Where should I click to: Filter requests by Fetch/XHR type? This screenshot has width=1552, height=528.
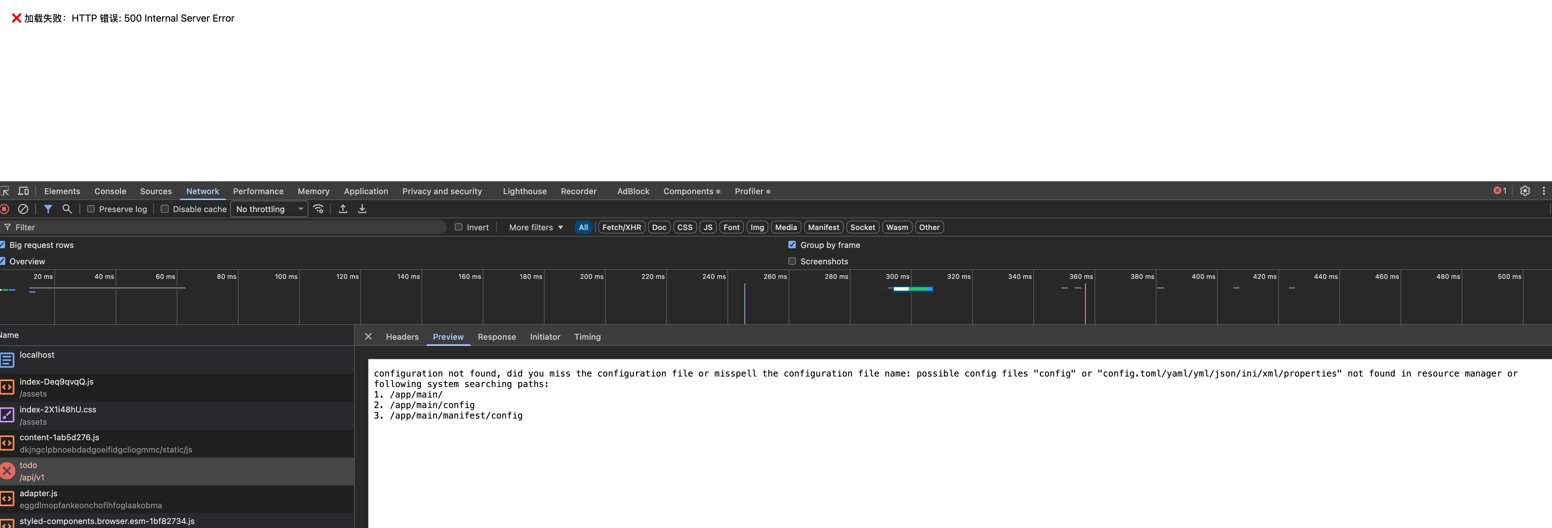click(621, 227)
